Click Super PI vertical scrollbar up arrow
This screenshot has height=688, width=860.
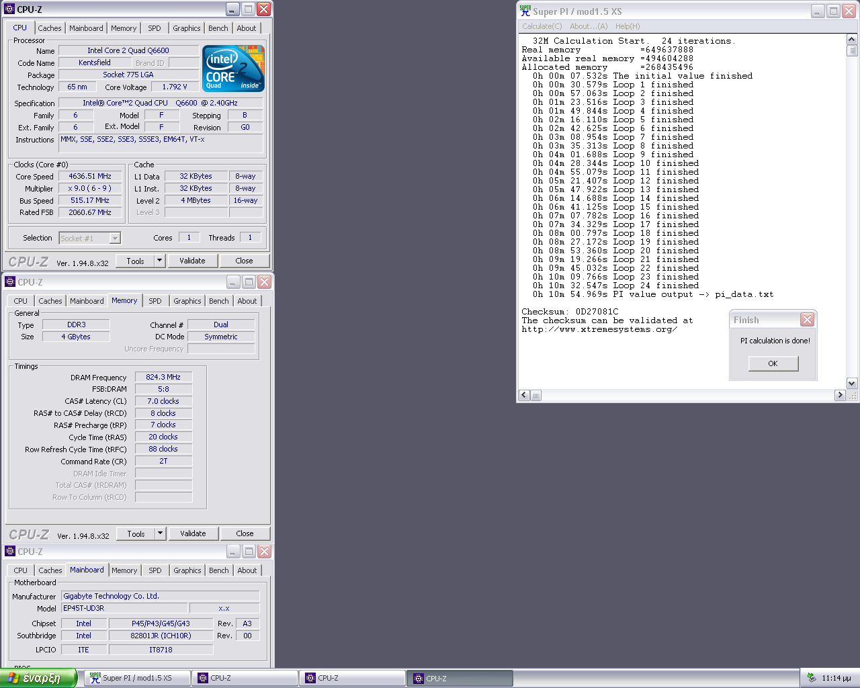852,40
